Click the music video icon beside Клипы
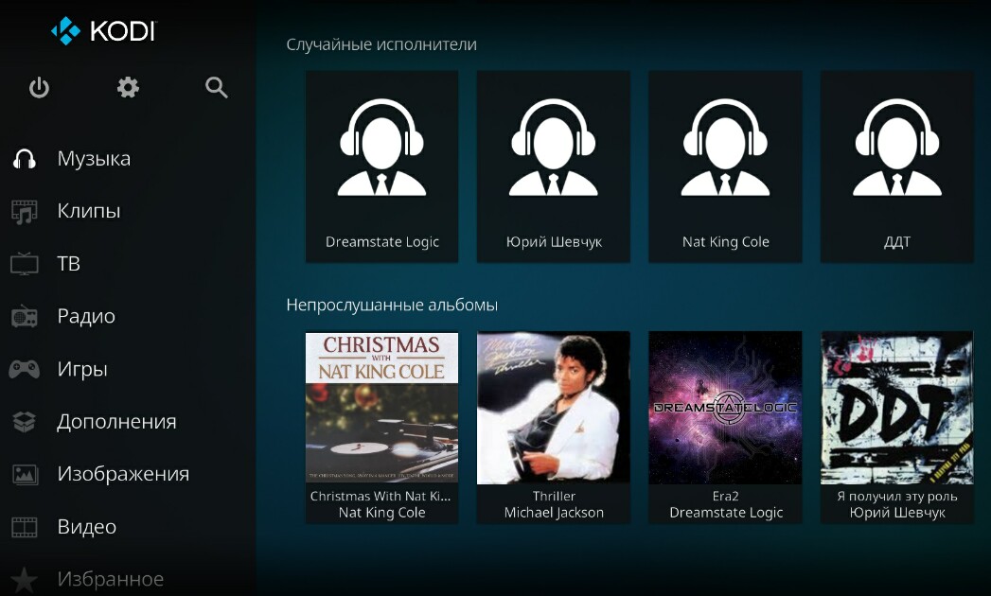Viewport: 991px width, 596px height. coord(25,212)
